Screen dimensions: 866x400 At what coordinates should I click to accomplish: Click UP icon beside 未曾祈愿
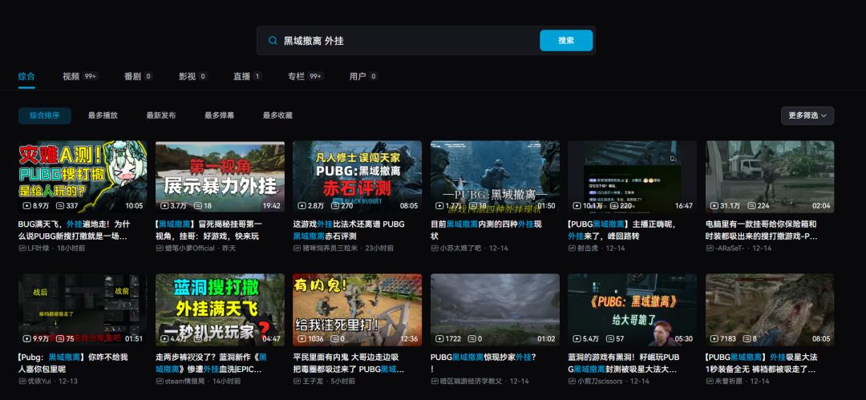tap(710, 382)
